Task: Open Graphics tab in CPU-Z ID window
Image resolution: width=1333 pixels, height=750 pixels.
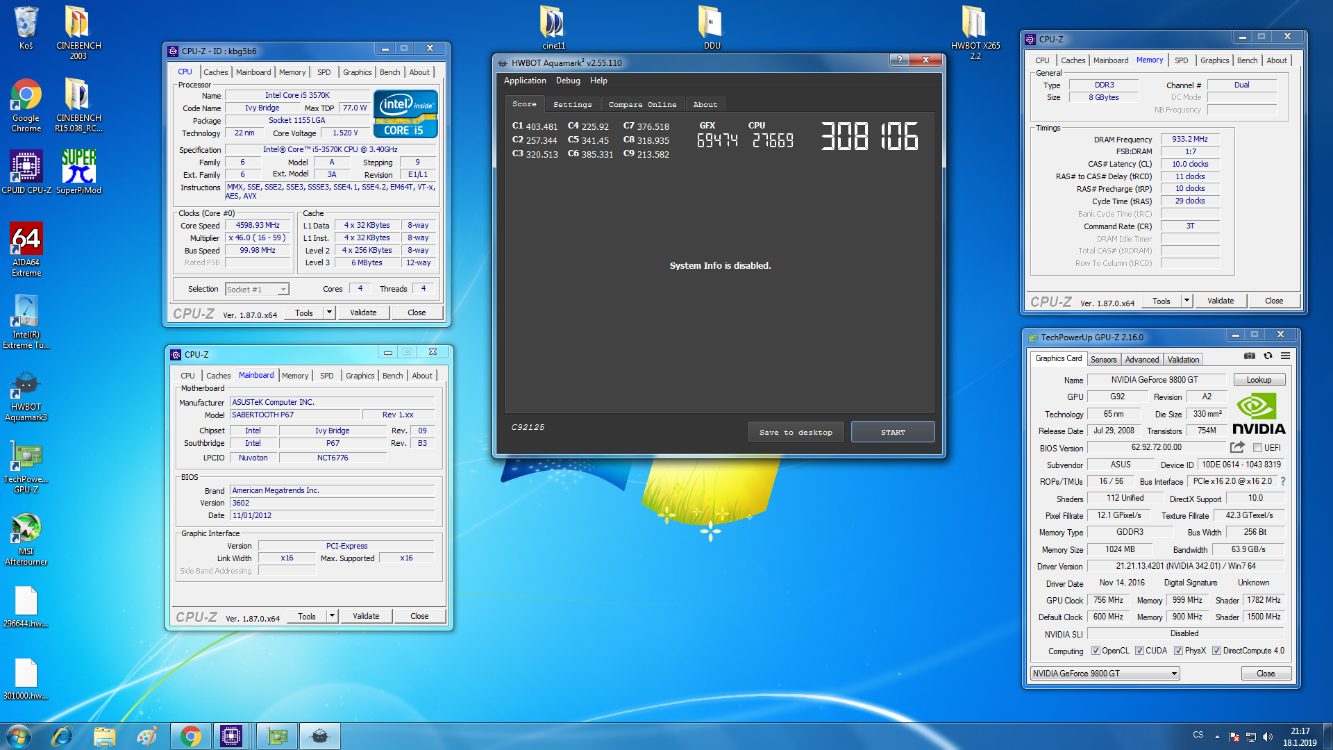Action: coord(357,72)
